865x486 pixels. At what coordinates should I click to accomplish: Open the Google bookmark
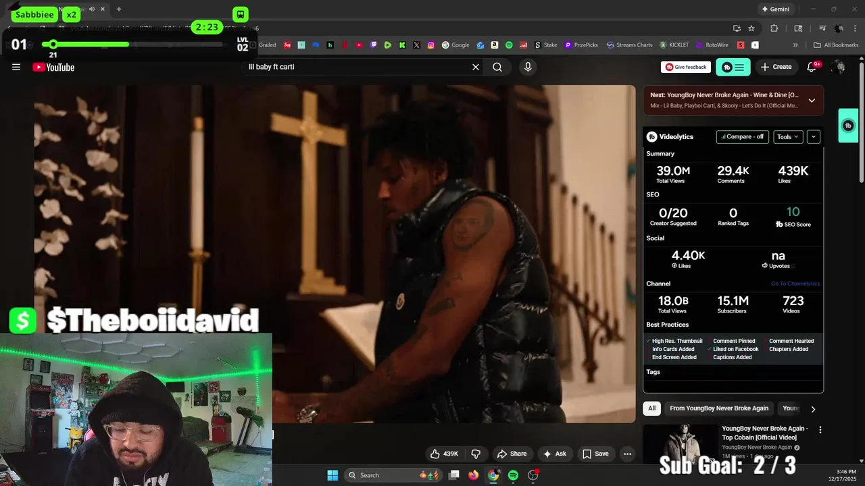tap(455, 45)
